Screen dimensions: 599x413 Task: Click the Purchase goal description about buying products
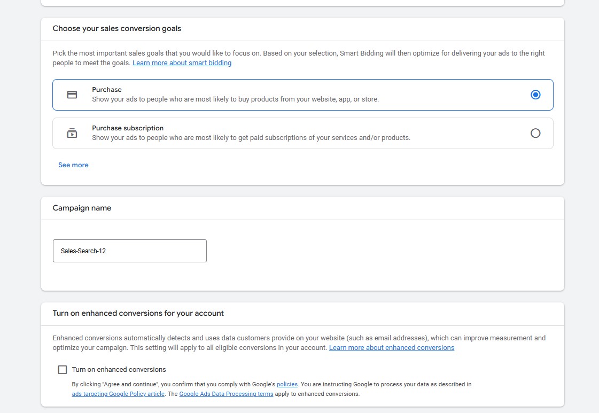click(235, 99)
